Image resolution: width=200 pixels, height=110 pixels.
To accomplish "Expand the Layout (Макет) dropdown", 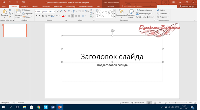I will [x=27, y=10].
